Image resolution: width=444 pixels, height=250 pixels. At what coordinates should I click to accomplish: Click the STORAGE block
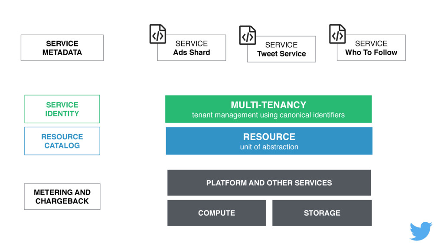click(322, 213)
